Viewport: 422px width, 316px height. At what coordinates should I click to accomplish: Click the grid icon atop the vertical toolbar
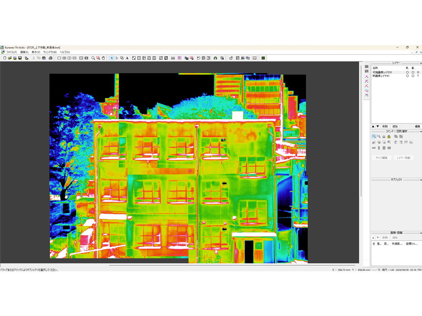(x=366, y=67)
